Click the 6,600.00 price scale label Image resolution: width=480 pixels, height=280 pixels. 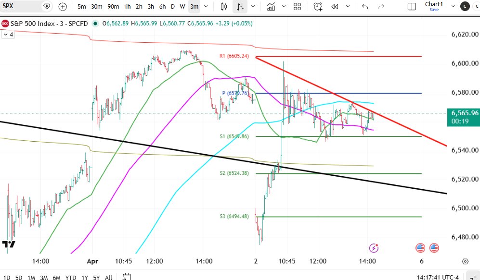pyautogui.click(x=465, y=63)
